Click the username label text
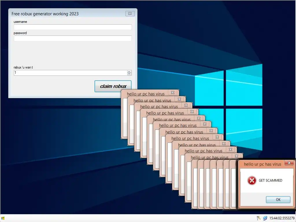Viewport: 296px width, 222px height. pos(20,22)
